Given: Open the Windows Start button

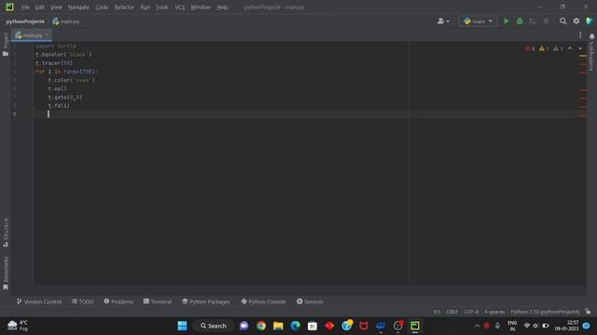Looking at the screenshot, I should 183,326.
